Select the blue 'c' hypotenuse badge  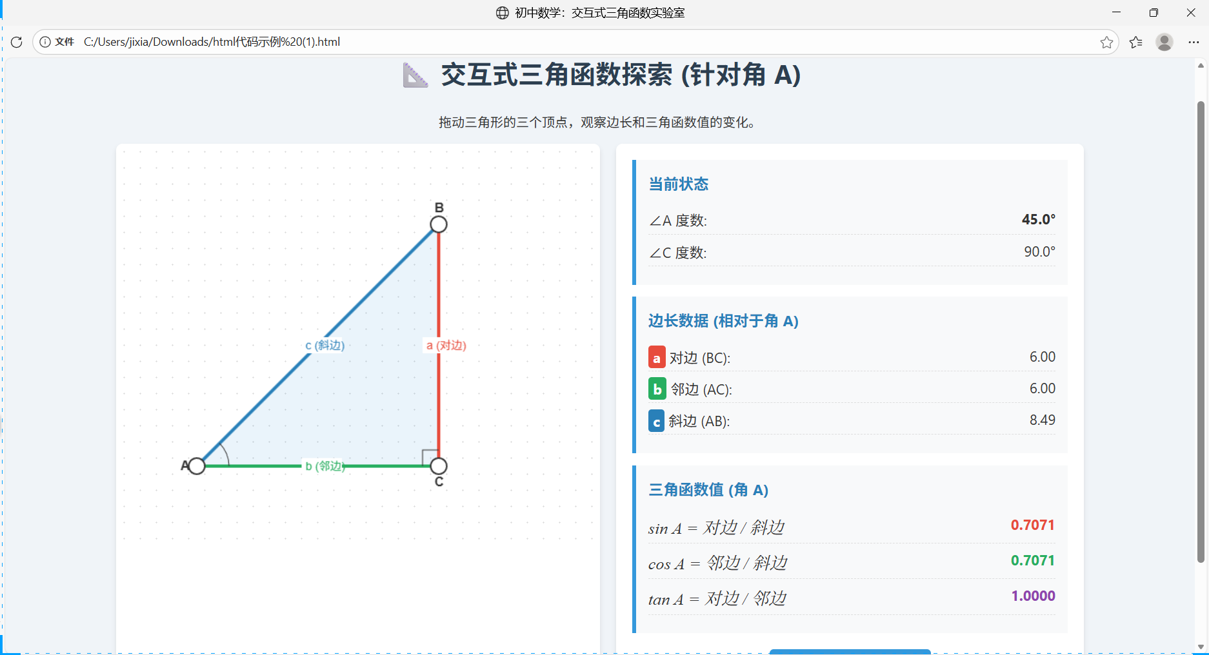pos(656,420)
